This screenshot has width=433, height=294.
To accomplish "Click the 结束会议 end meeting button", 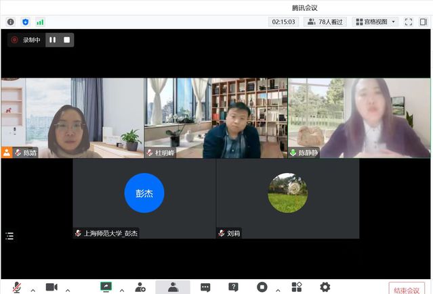I will pyautogui.click(x=407, y=289).
